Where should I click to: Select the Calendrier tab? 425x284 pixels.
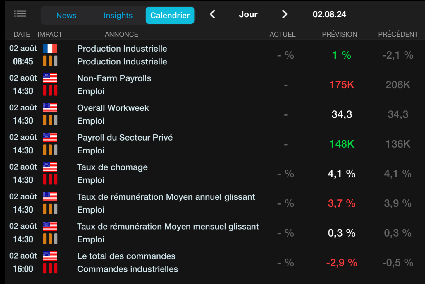[x=170, y=16]
